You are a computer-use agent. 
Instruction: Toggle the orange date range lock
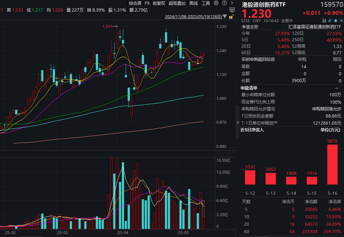tap(231, 16)
